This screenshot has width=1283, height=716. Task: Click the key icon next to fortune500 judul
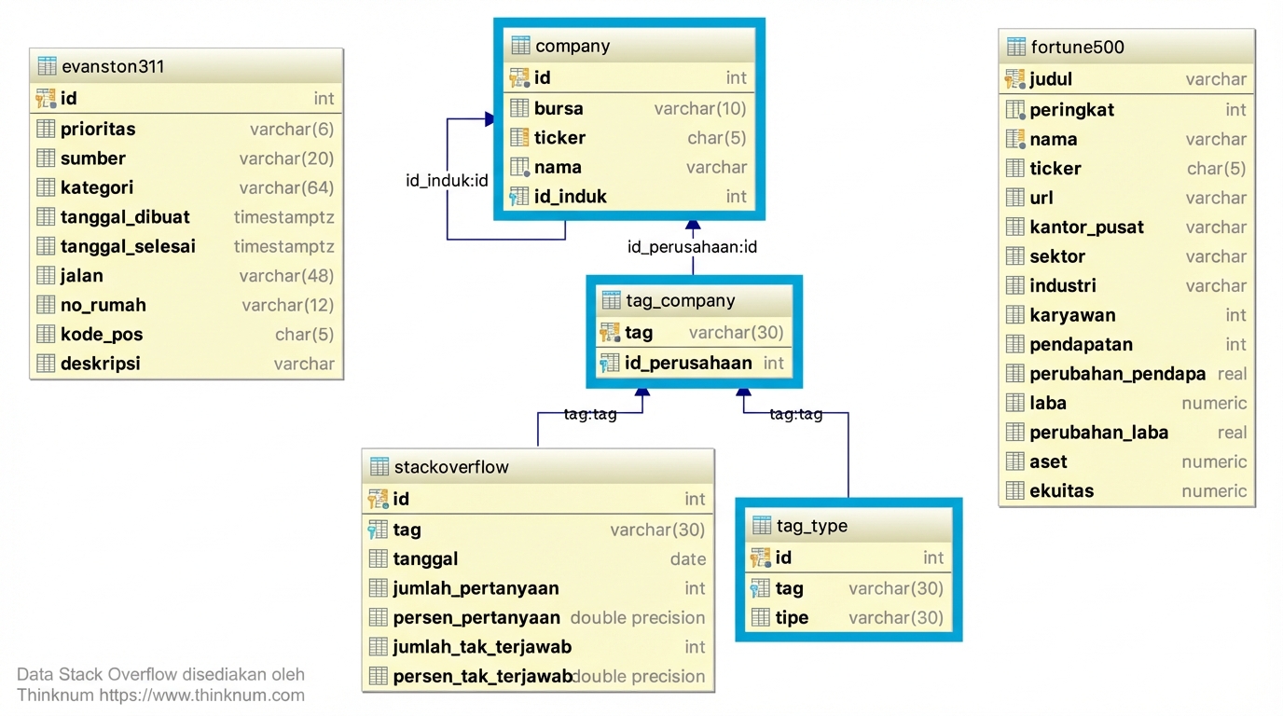click(1014, 79)
